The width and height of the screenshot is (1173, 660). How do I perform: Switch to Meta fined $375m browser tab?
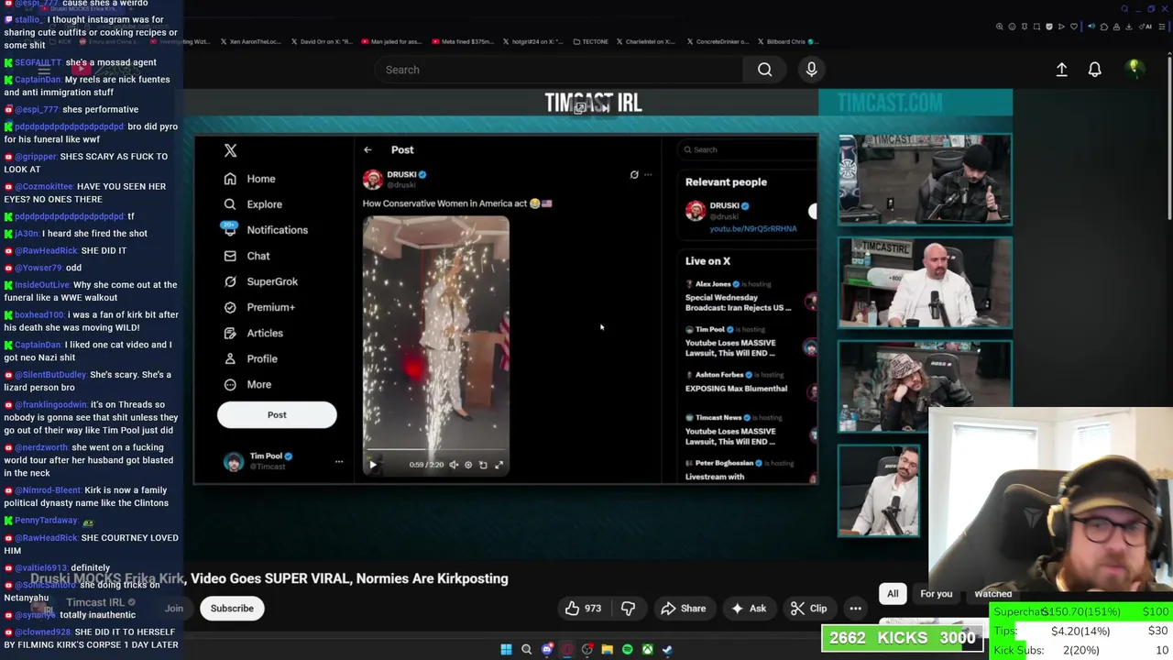464,41
